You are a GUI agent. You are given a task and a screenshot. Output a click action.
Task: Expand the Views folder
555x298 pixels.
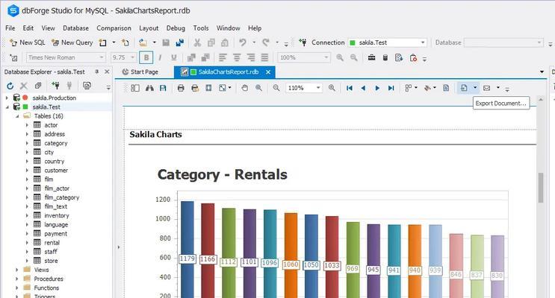(17, 270)
